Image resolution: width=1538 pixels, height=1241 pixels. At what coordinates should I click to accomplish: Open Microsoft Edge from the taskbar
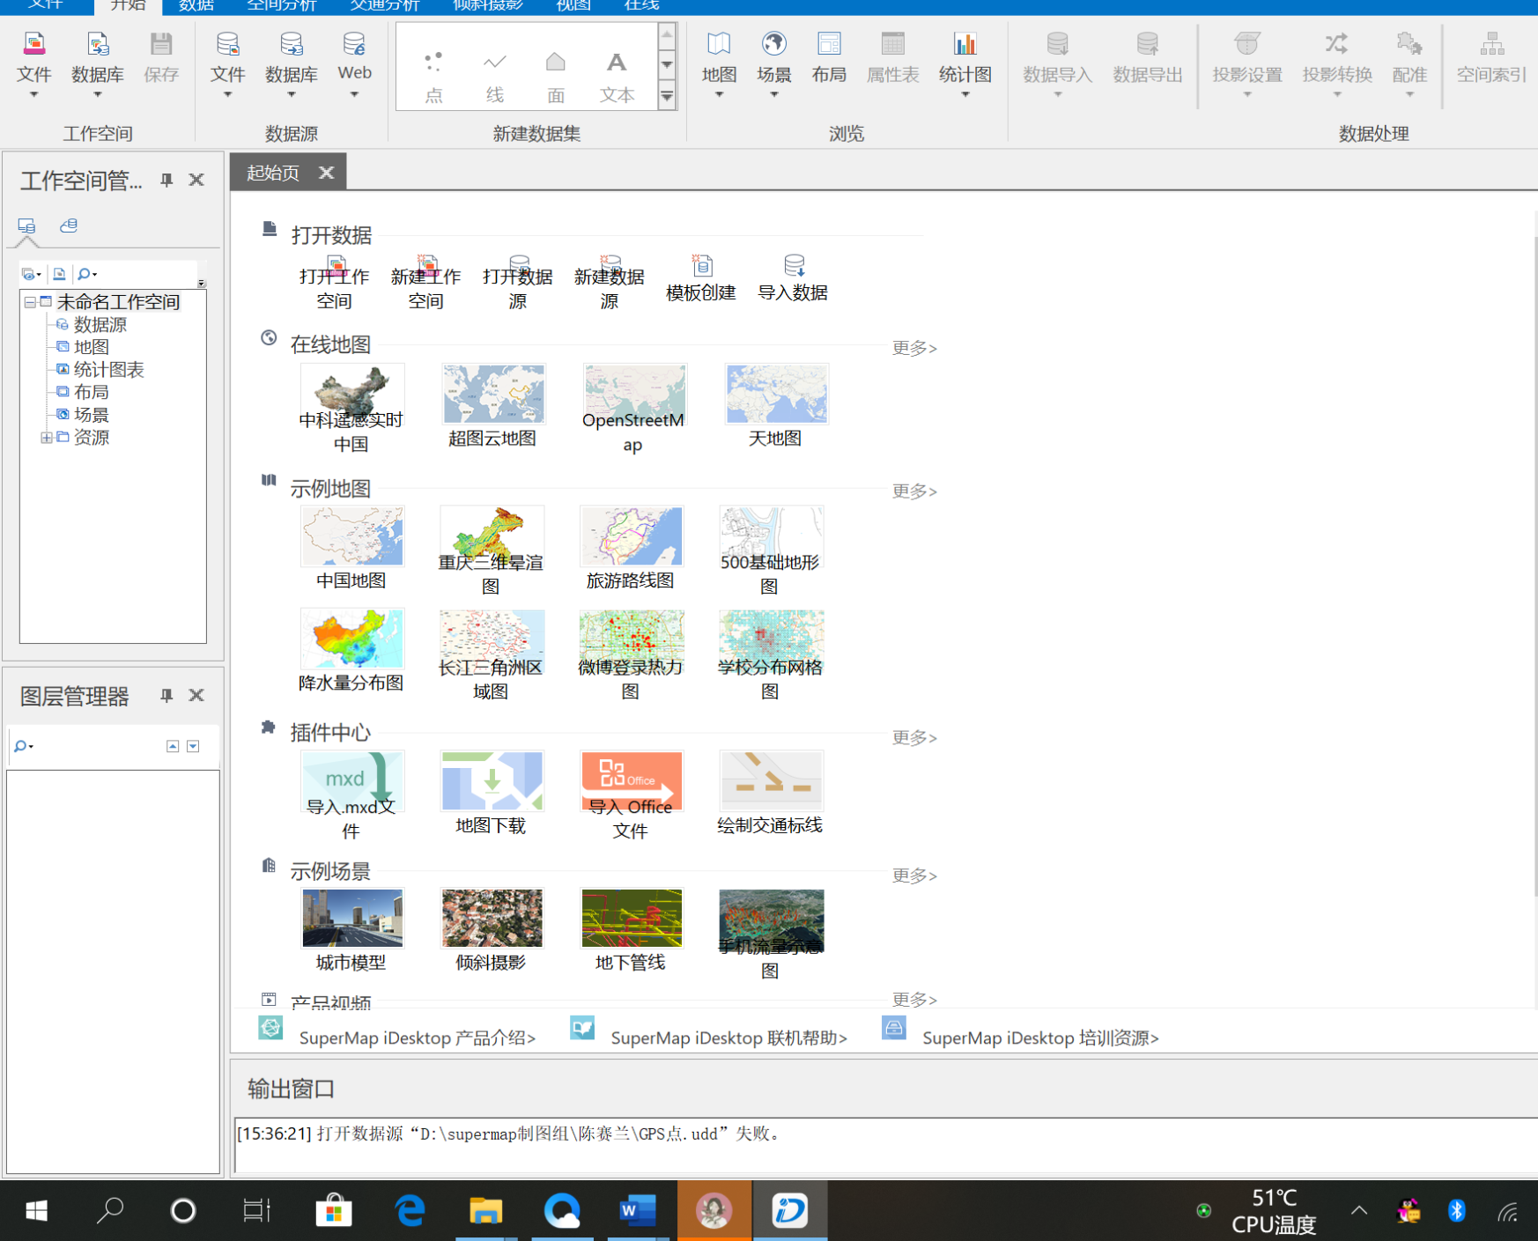point(410,1211)
